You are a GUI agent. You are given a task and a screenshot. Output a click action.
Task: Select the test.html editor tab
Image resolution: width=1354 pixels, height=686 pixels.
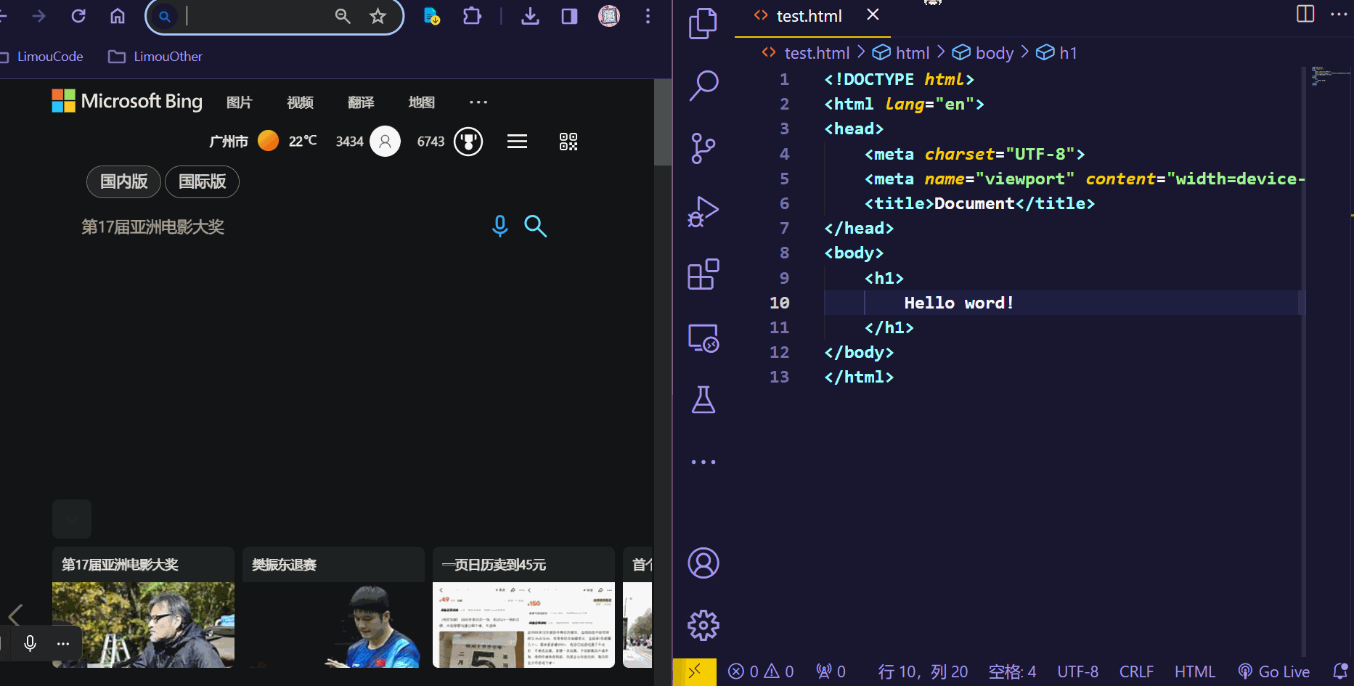[808, 16]
